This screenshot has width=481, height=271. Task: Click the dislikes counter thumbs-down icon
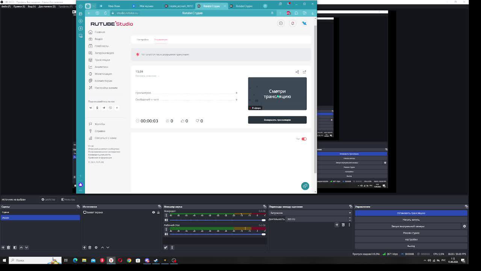197,121
